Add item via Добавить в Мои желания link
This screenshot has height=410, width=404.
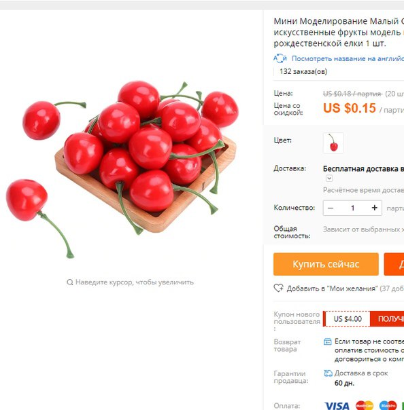click(332, 288)
